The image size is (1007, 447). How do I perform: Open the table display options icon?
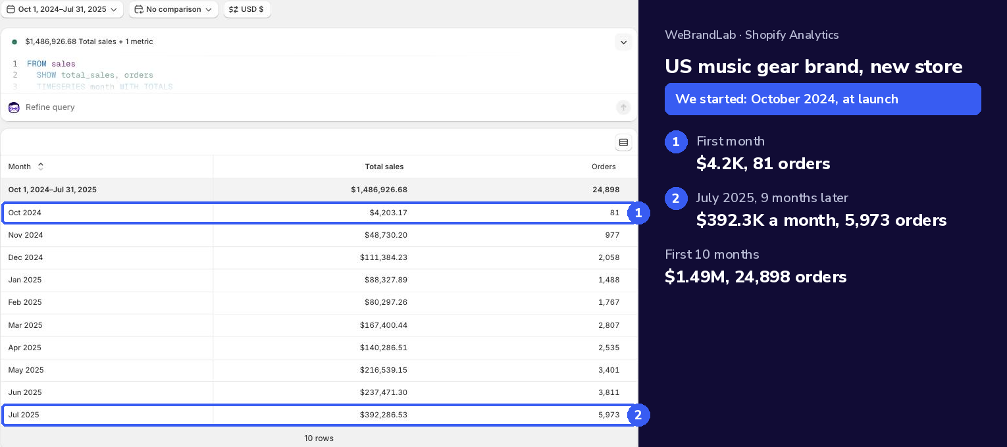coord(623,142)
